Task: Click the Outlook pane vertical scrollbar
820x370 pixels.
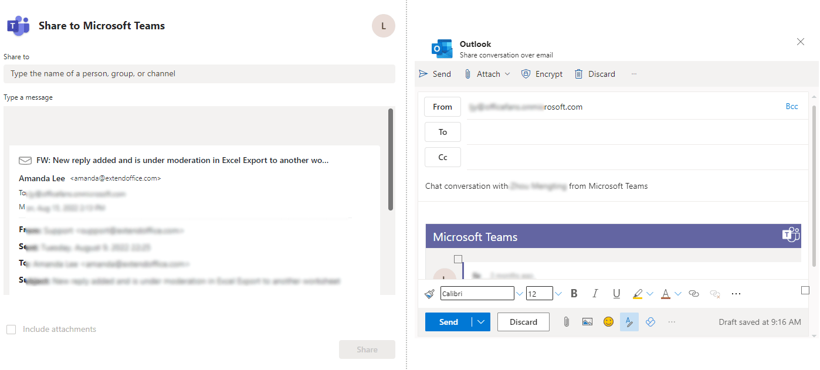Action: (x=814, y=185)
